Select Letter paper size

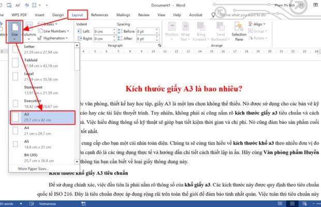[42, 49]
